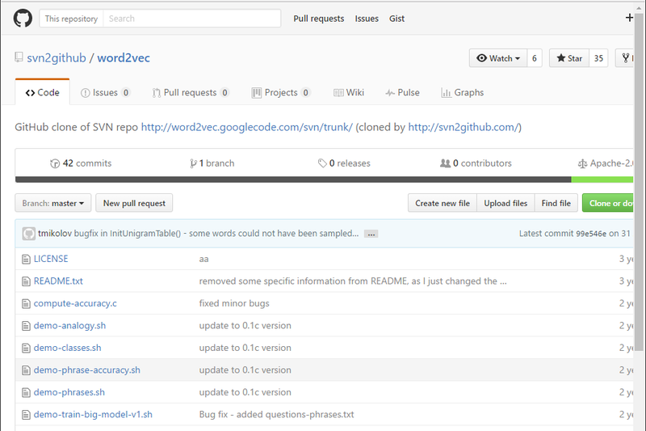Switch to the Pull requests repository tab
Image resolution: width=646 pixels, height=431 pixels.
[x=191, y=92]
